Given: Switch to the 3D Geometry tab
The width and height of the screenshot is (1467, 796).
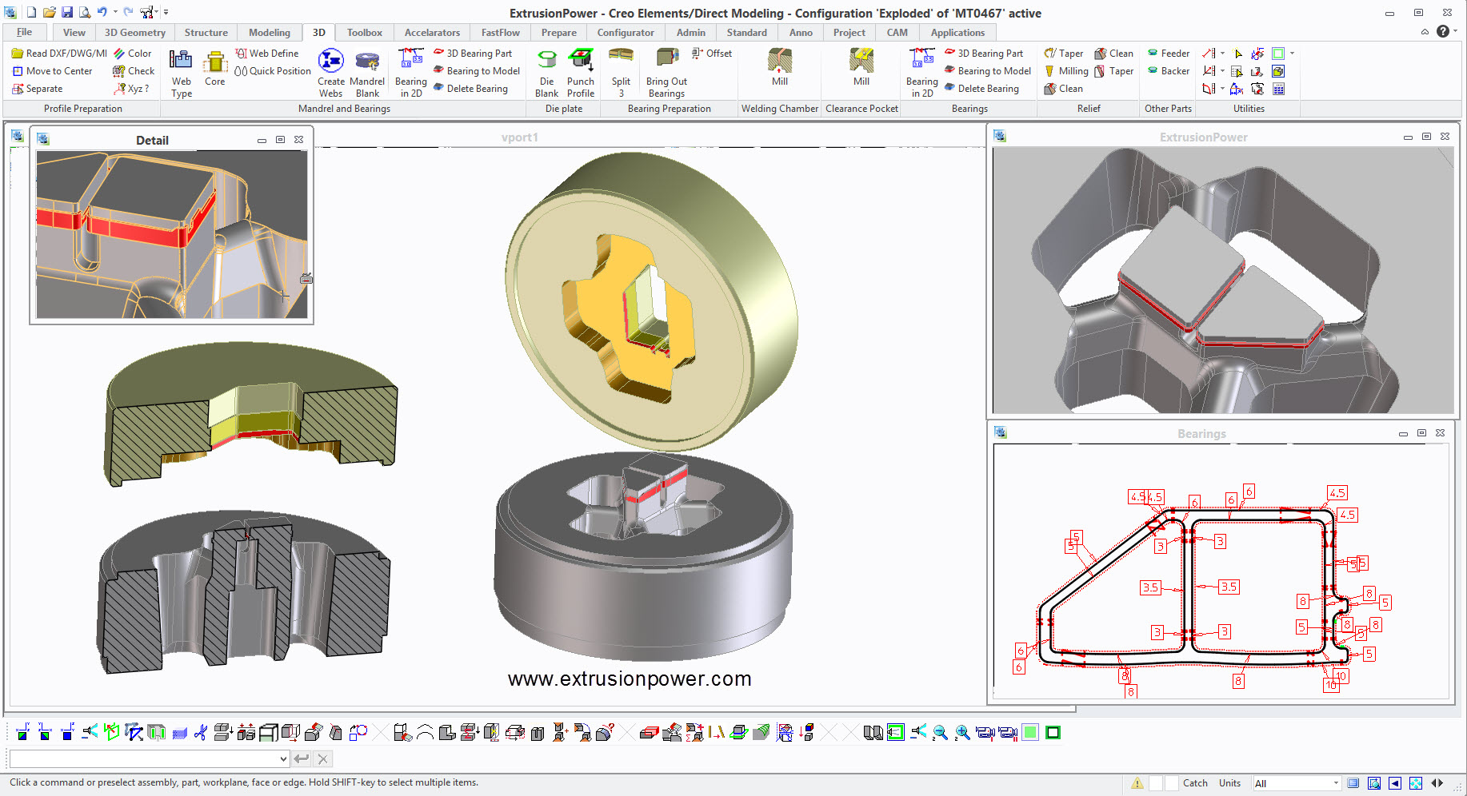Looking at the screenshot, I should pyautogui.click(x=135, y=33).
